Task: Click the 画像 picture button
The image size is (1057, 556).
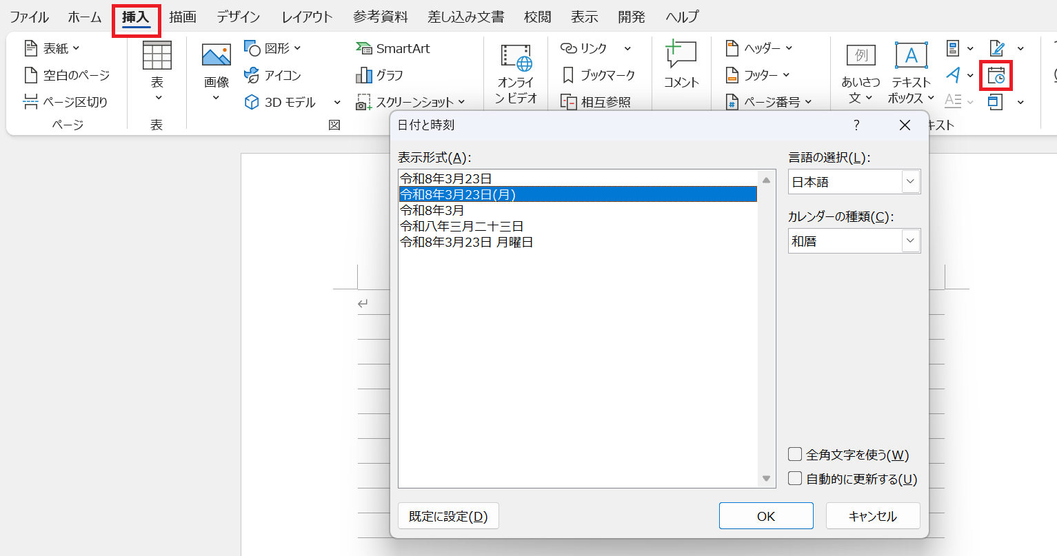Action: tap(216, 72)
